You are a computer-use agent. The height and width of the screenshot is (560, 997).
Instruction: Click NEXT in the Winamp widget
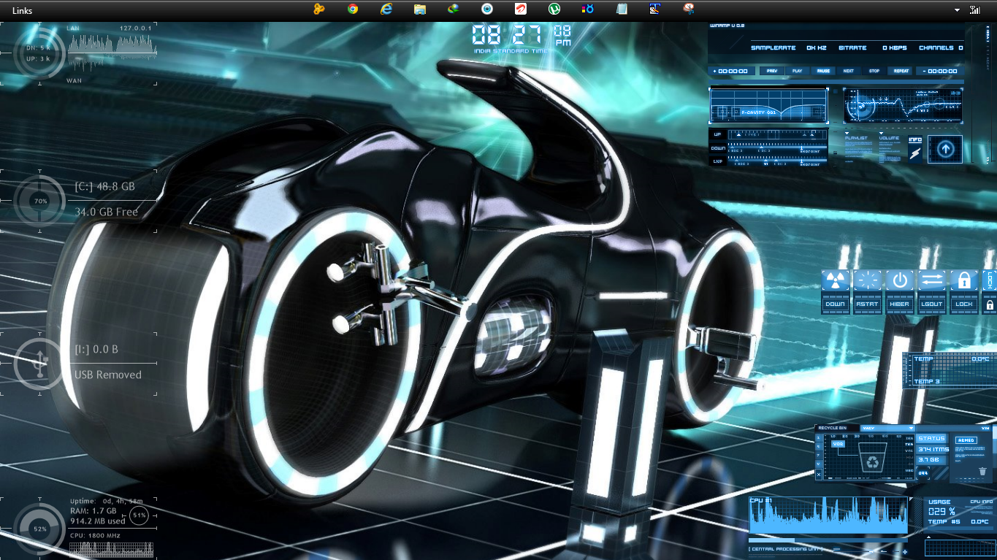pyautogui.click(x=848, y=71)
